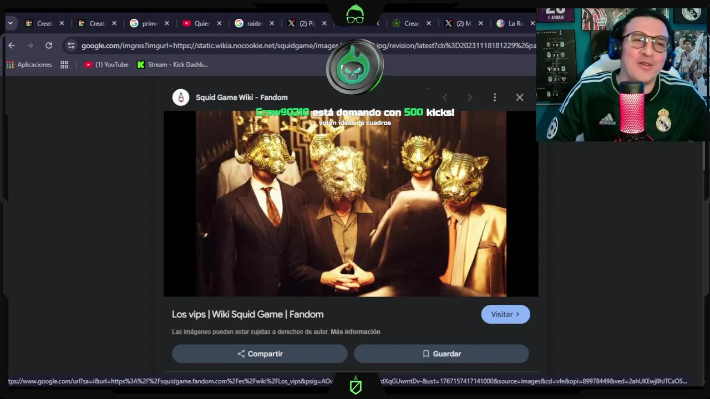The image size is (710, 399).
Task: Switch to the "Quier" YouTube tab
Action: coord(196,23)
